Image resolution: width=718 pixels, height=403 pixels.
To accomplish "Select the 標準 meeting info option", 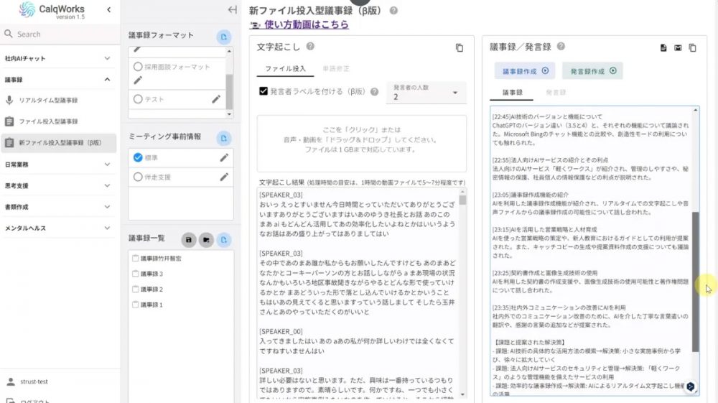I will coord(138,157).
